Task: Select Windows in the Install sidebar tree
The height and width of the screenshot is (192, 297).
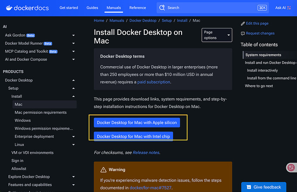Action: point(23,121)
